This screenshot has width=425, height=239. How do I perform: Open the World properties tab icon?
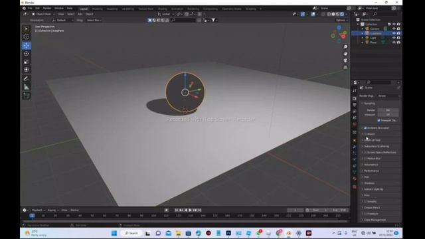pyautogui.click(x=355, y=124)
